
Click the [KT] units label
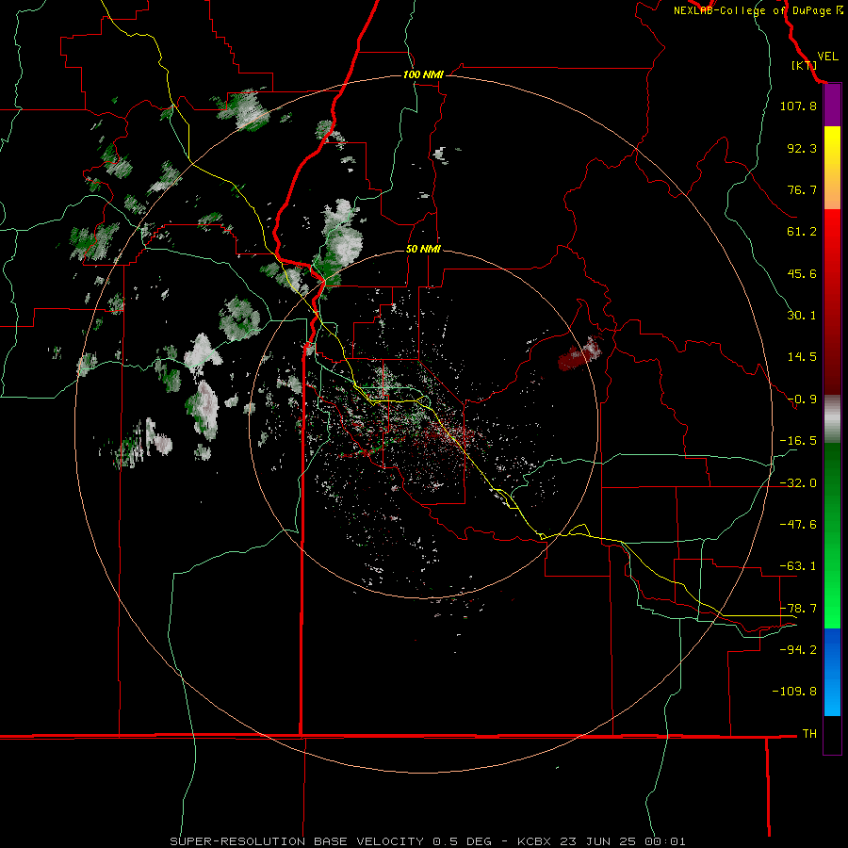tap(803, 65)
